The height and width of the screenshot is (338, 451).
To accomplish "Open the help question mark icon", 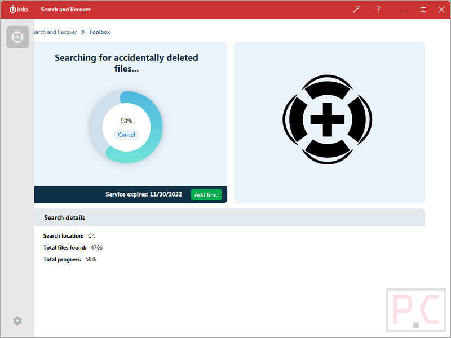I will click(x=378, y=10).
